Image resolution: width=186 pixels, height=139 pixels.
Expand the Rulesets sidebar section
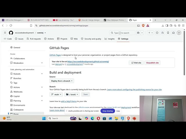tap(42, 74)
